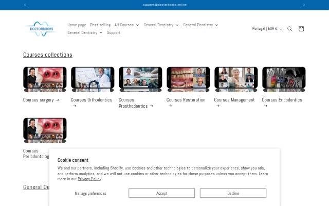Open Courses Restoration thumbnail image
Image resolution: width=329 pixels, height=206 pixels.
pos(188,79)
